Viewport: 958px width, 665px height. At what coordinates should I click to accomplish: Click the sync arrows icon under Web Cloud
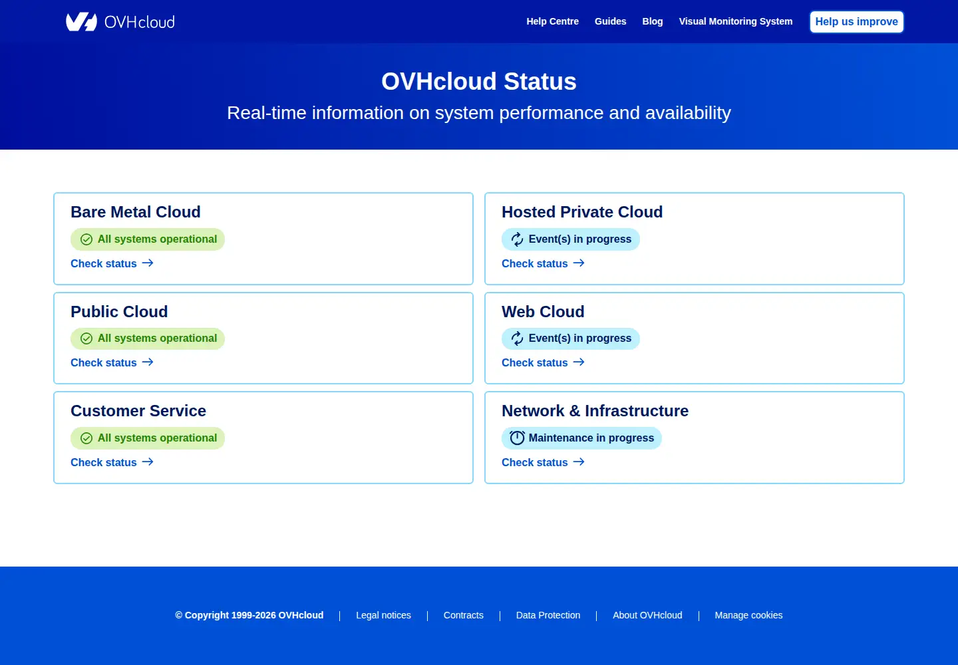tap(518, 338)
